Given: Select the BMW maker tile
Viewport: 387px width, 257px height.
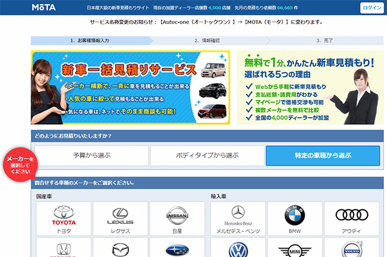Looking at the screenshot, I should click(294, 218).
